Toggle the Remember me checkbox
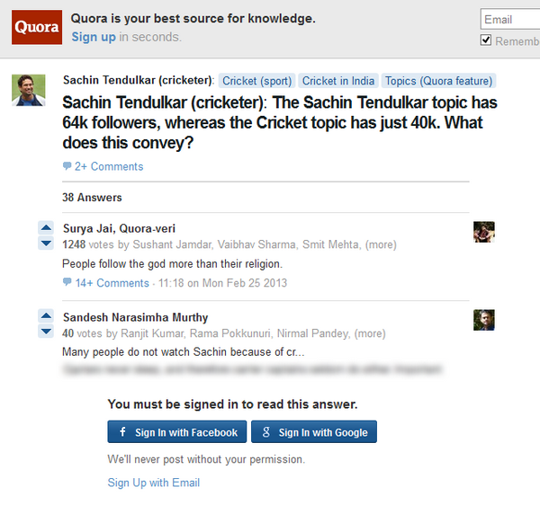This screenshot has height=505, width=540. (x=486, y=40)
